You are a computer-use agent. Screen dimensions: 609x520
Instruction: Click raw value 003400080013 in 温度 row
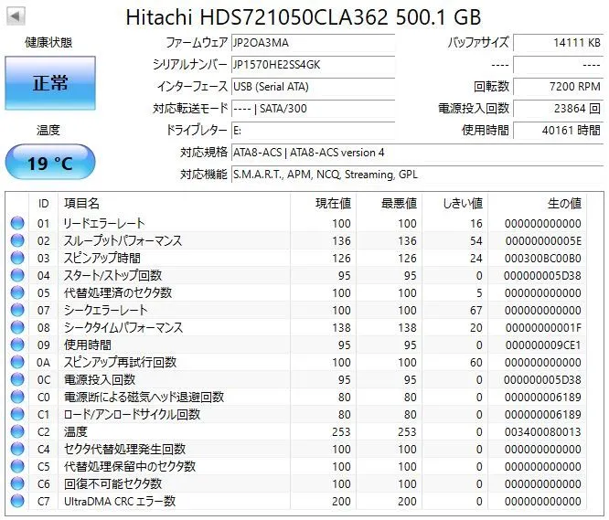[x=542, y=431]
